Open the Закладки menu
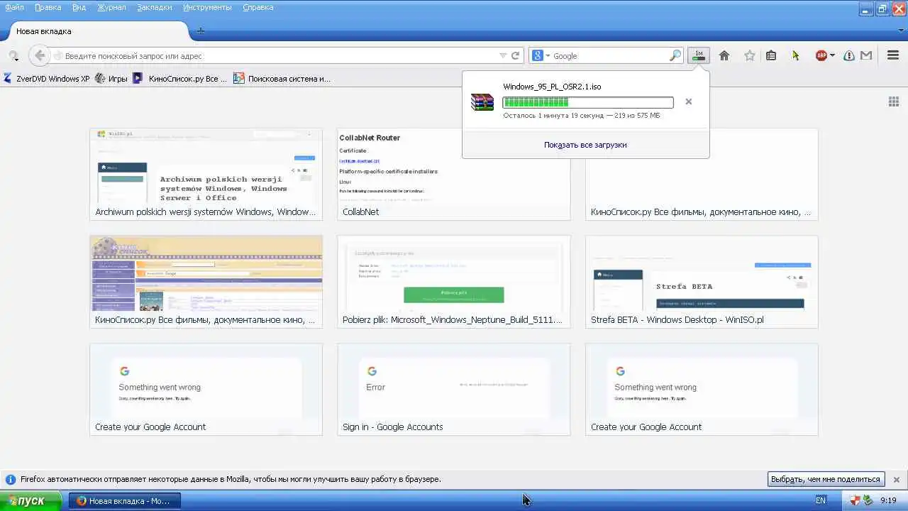Image resolution: width=908 pixels, height=511 pixels. click(x=155, y=7)
